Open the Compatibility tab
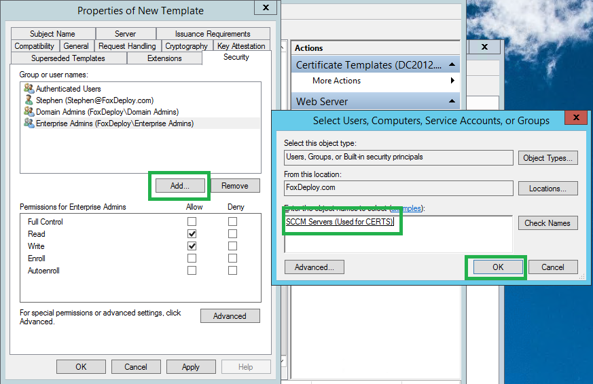Viewport: 593px width, 384px height. pyautogui.click(x=35, y=45)
